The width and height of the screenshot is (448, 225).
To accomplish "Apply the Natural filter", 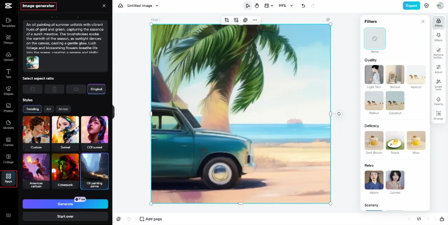I will (395, 74).
